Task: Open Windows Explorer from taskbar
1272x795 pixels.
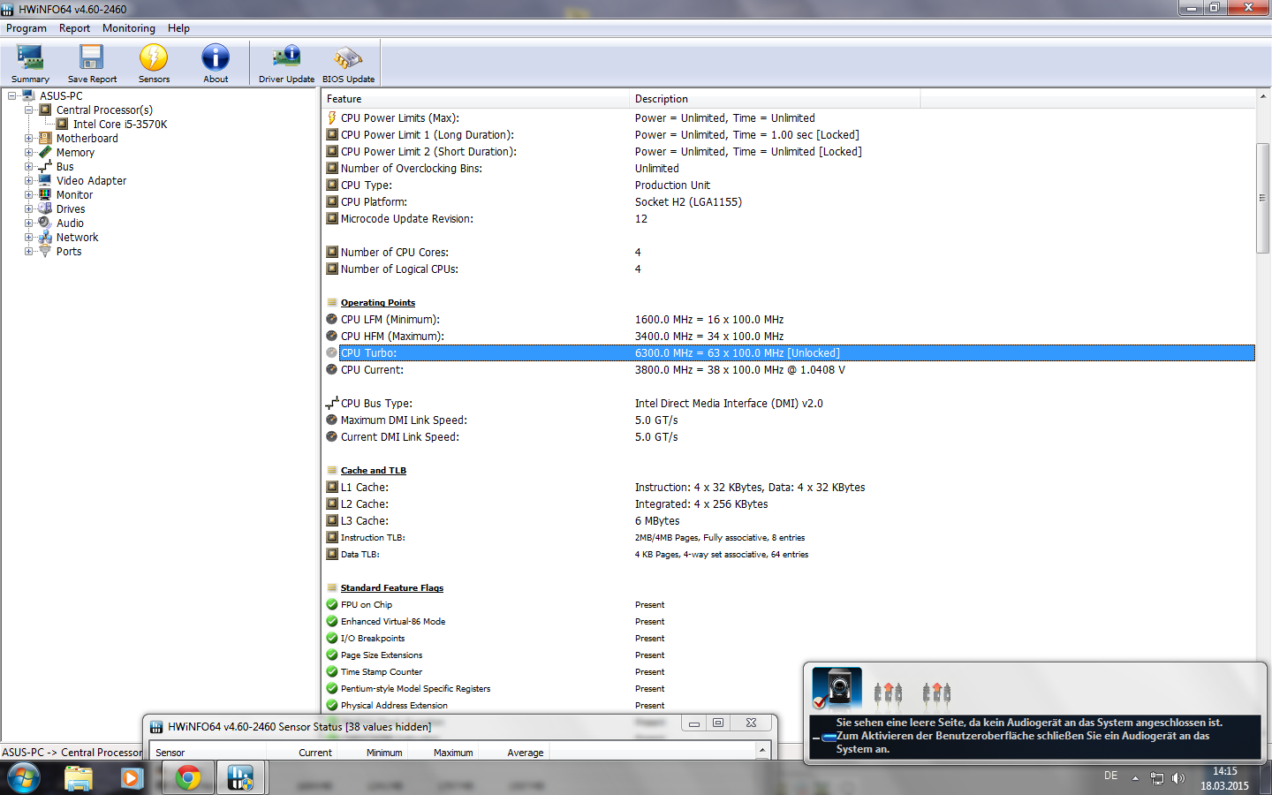Action: (79, 778)
